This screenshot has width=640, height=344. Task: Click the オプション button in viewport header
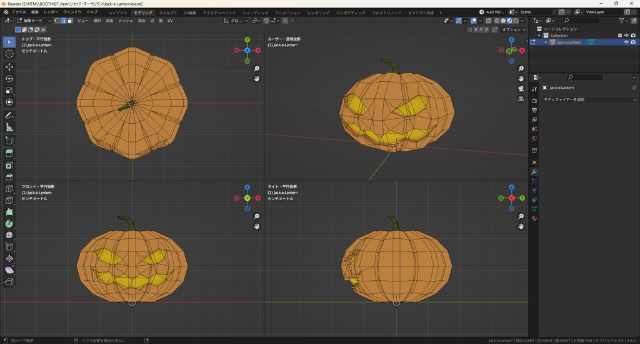coord(512,29)
